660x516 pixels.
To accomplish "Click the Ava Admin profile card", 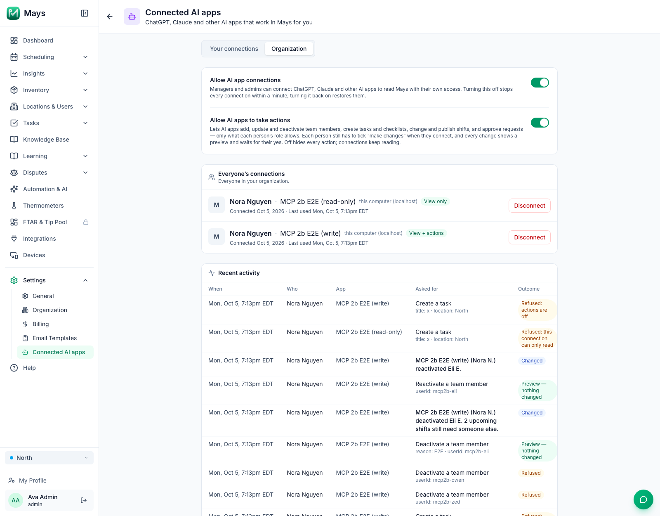I will click(49, 500).
